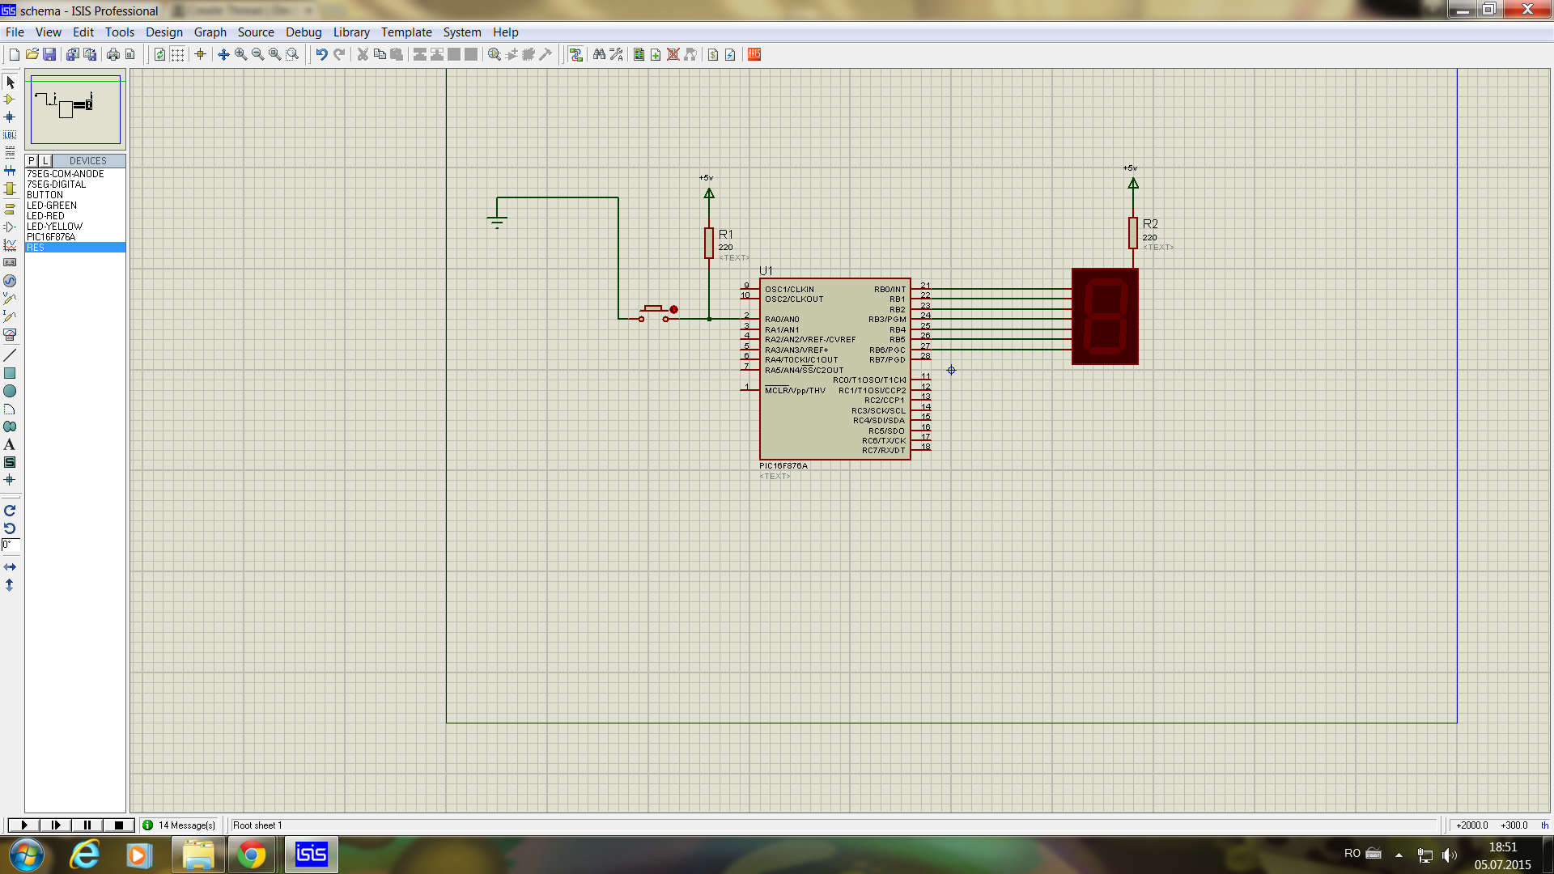Click the rotation angle field
Viewport: 1554px width, 874px height.
tap(10, 545)
